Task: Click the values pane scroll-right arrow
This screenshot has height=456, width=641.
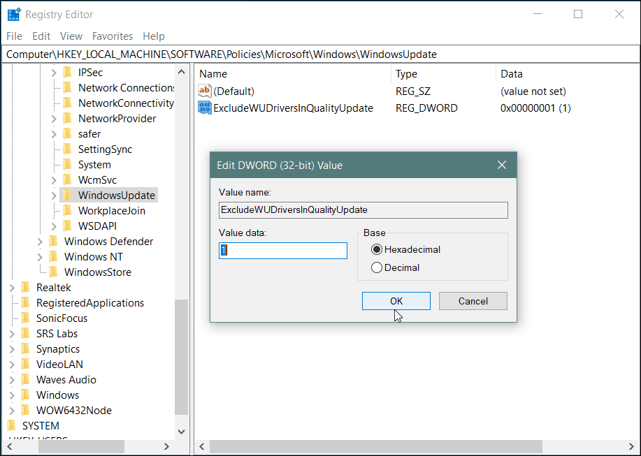Action: (632, 446)
